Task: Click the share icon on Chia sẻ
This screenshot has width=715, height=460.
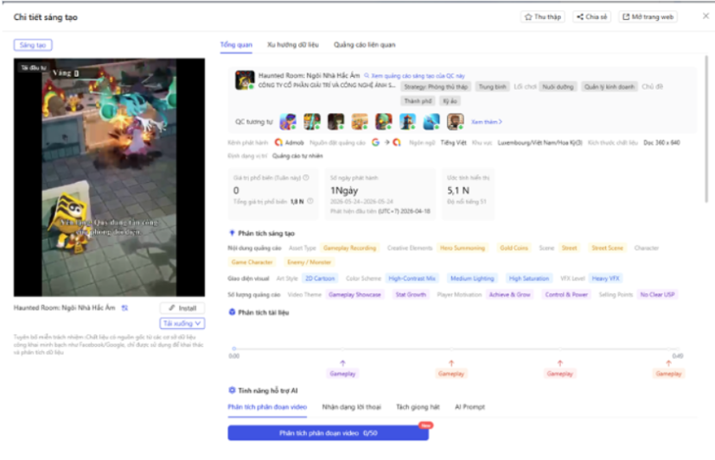Action: pyautogui.click(x=580, y=17)
